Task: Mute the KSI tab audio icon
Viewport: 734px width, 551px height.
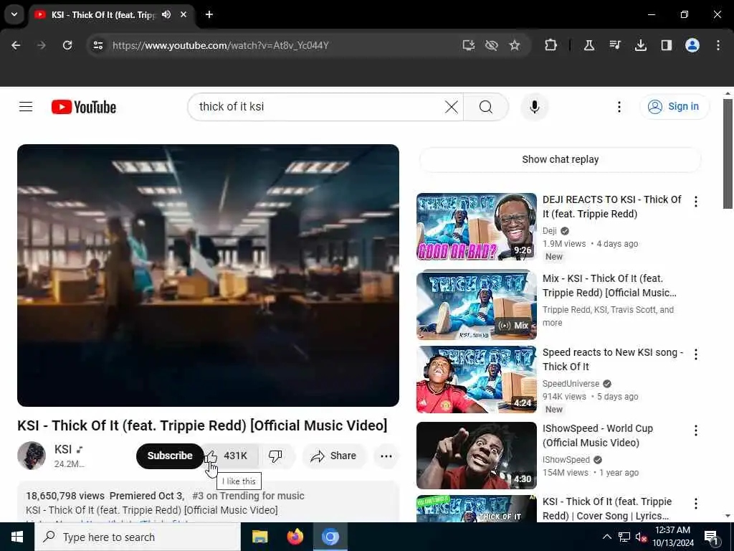Action: 166,14
